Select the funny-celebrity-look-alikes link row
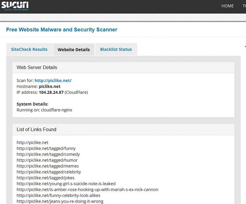The width and height of the screenshot is (246, 204). (58, 195)
